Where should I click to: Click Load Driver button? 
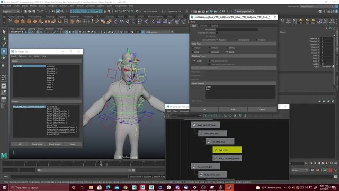[x=38, y=144]
